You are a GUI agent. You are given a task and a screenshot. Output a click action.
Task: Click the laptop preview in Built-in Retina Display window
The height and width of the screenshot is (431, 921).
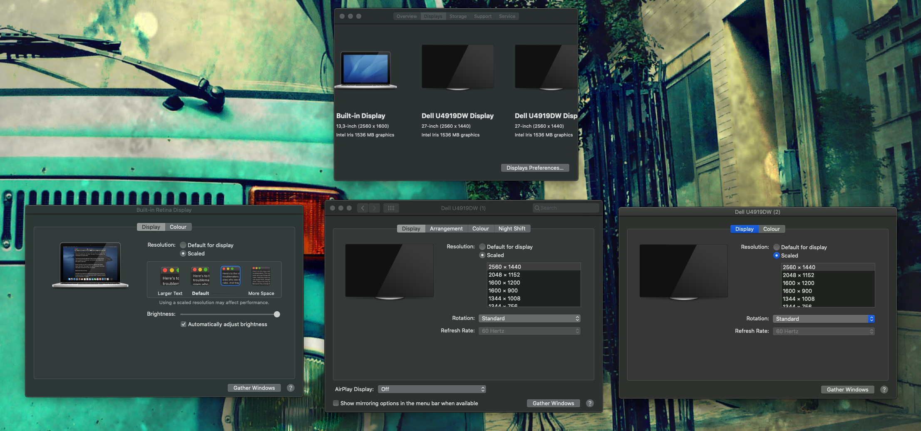[90, 265]
